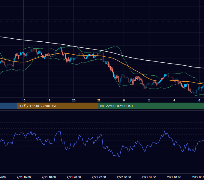Click the hour 0 axis tick label
This screenshot has height=180, width=204.
[124, 100]
